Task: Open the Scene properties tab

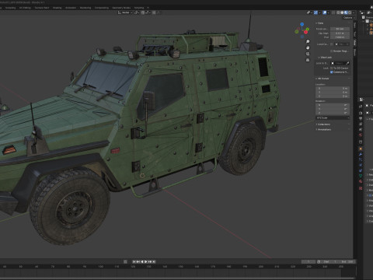Action: (x=361, y=129)
